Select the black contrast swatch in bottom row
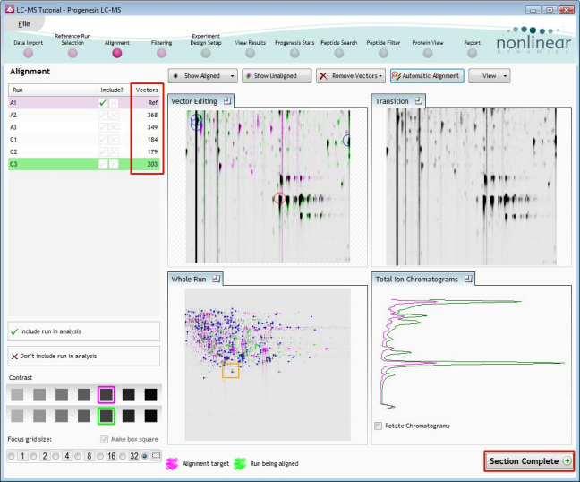The width and height of the screenshot is (580, 482). (x=151, y=416)
